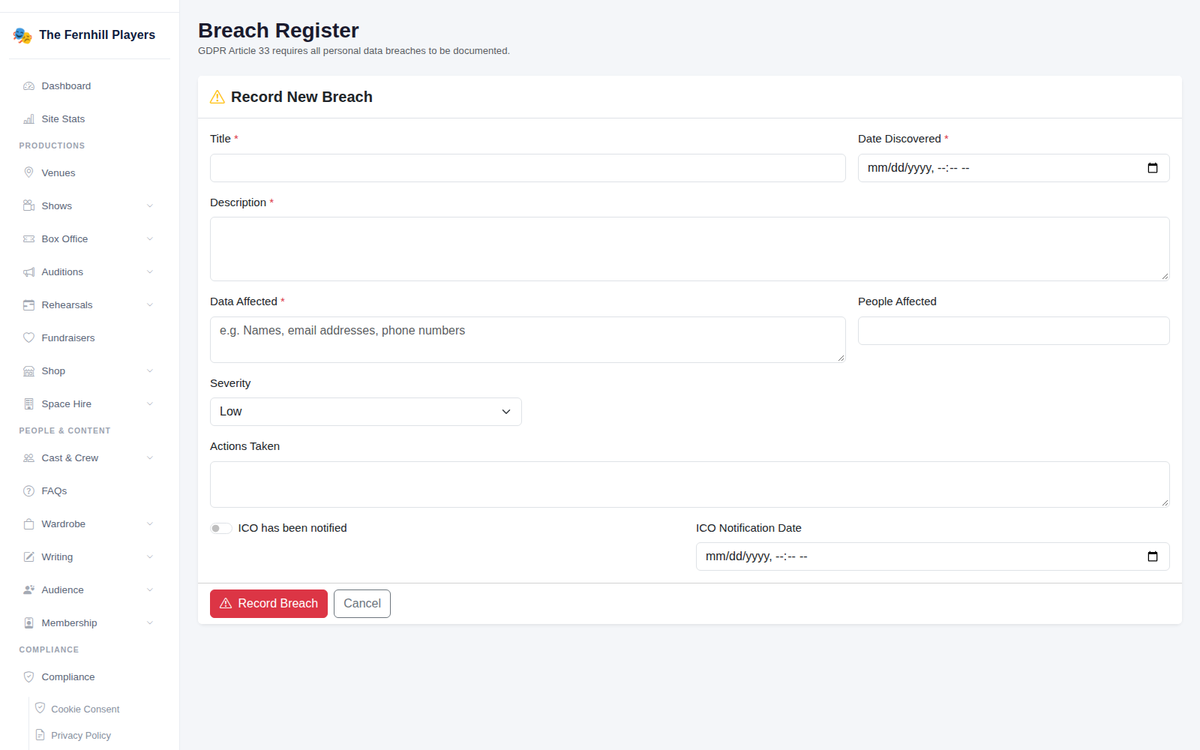This screenshot has width=1200, height=750.
Task: Open the Severity dropdown
Action: tap(366, 412)
